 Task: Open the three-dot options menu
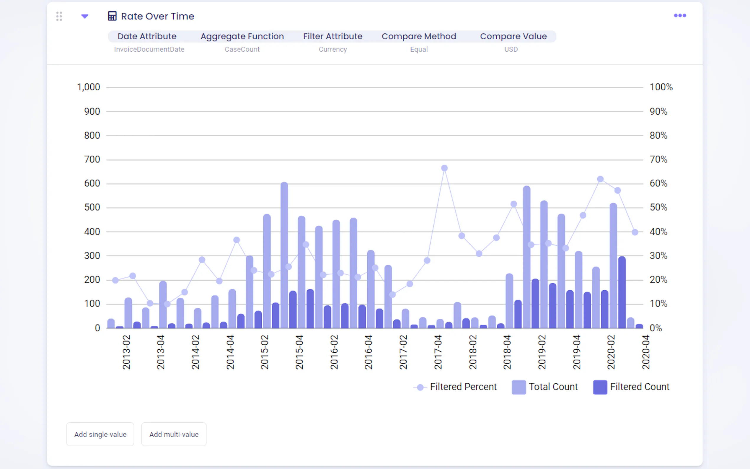pyautogui.click(x=680, y=16)
